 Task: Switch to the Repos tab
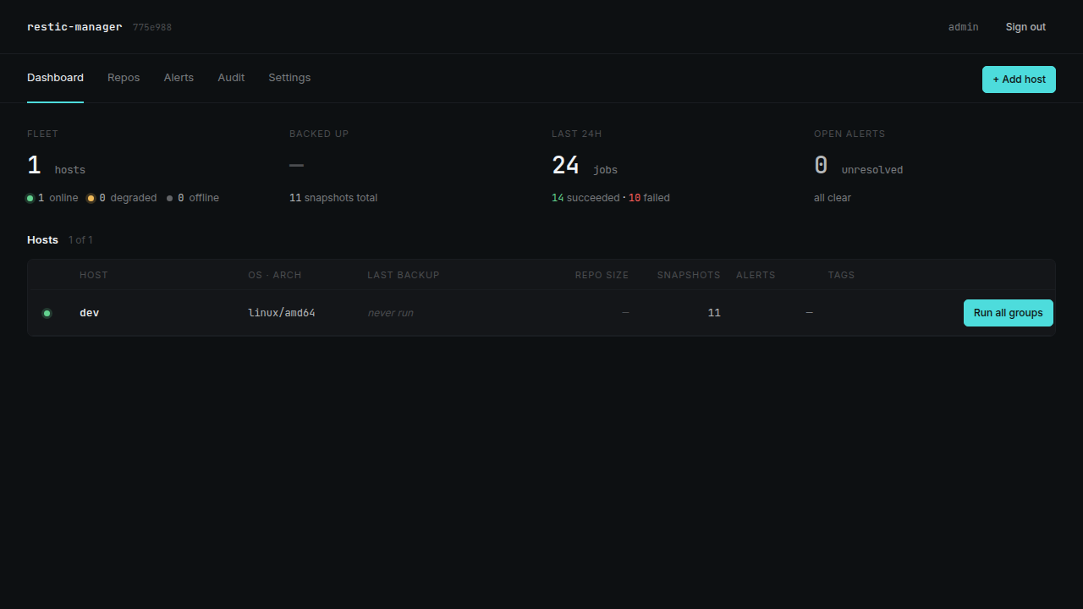pyautogui.click(x=124, y=78)
